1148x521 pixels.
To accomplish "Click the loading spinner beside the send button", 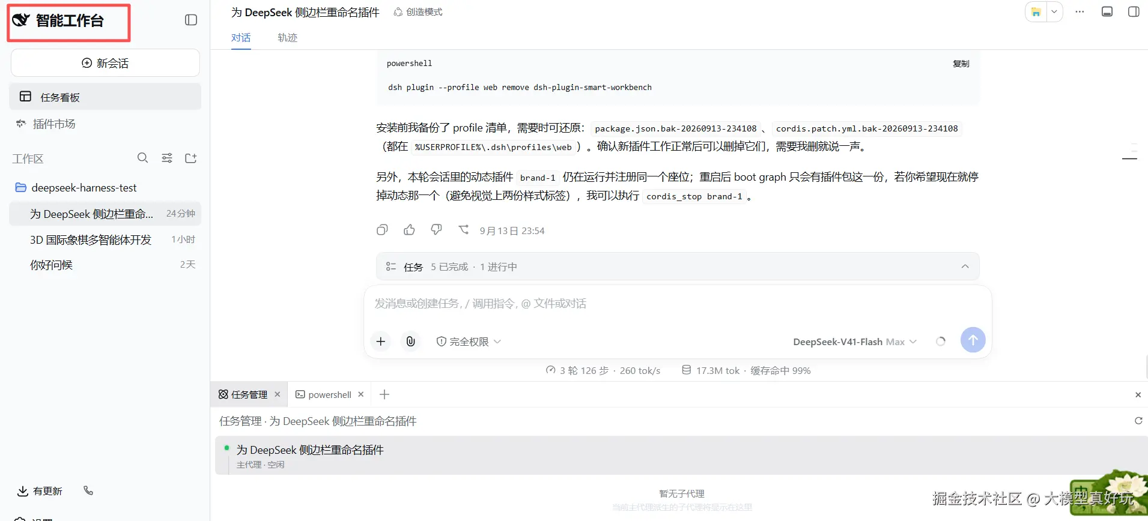I will point(941,342).
